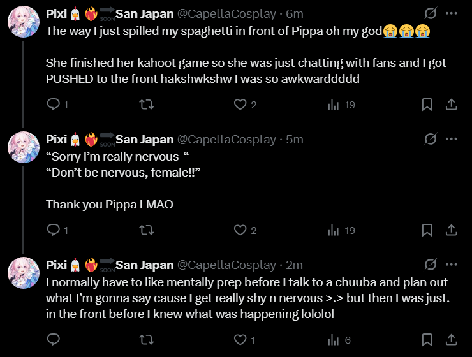Open the 5m timestamp of second tweet
This screenshot has height=357, width=472.
click(294, 139)
